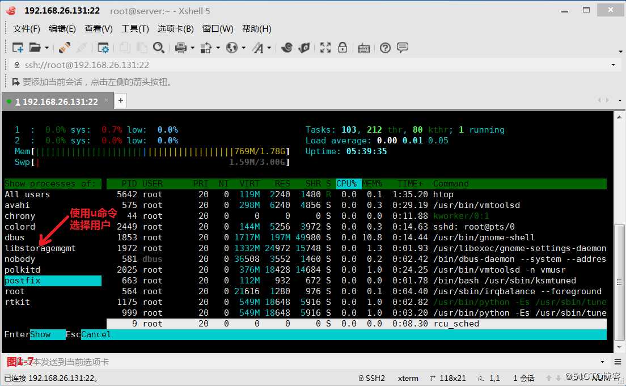Click the Cancel button in htop footer
The height and width of the screenshot is (386, 626).
pos(96,334)
